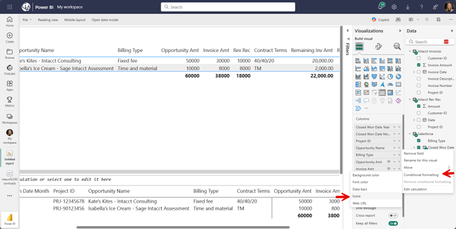
Task: Open the File dropdown menu
Action: pos(27,20)
